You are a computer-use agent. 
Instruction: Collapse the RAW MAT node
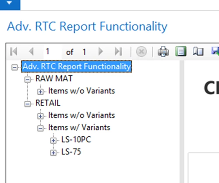click(x=27, y=79)
